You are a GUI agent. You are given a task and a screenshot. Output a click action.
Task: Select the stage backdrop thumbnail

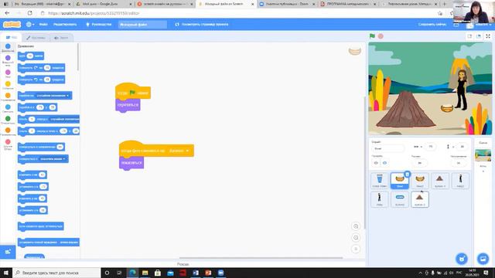483,155
